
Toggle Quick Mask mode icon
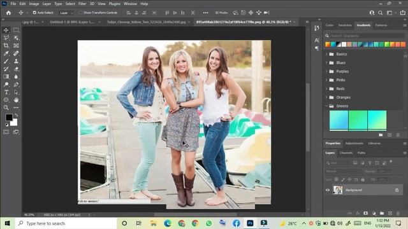pyautogui.click(x=6, y=132)
